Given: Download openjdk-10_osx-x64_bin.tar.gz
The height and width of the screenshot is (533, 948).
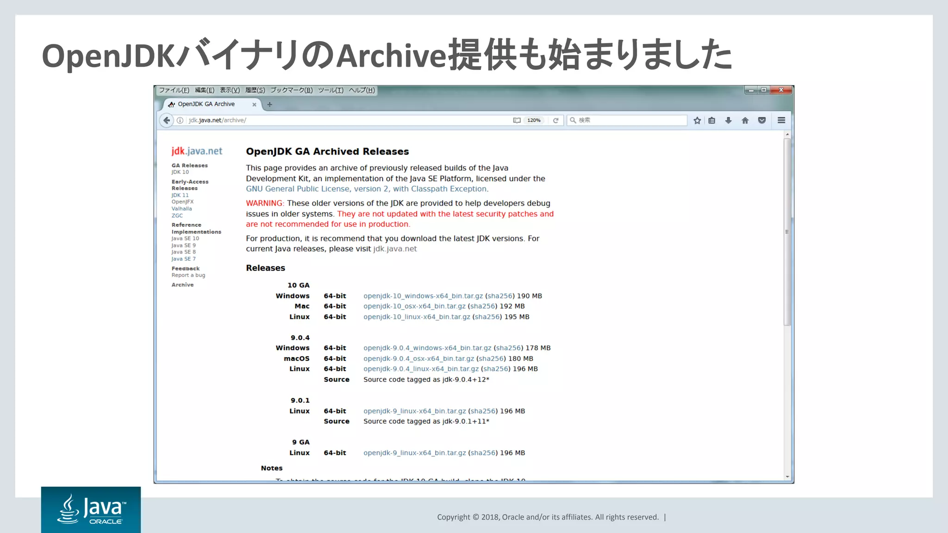Looking at the screenshot, I should (414, 306).
